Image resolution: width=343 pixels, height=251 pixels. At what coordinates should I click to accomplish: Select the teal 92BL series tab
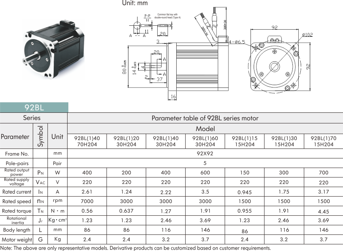click(x=34, y=107)
